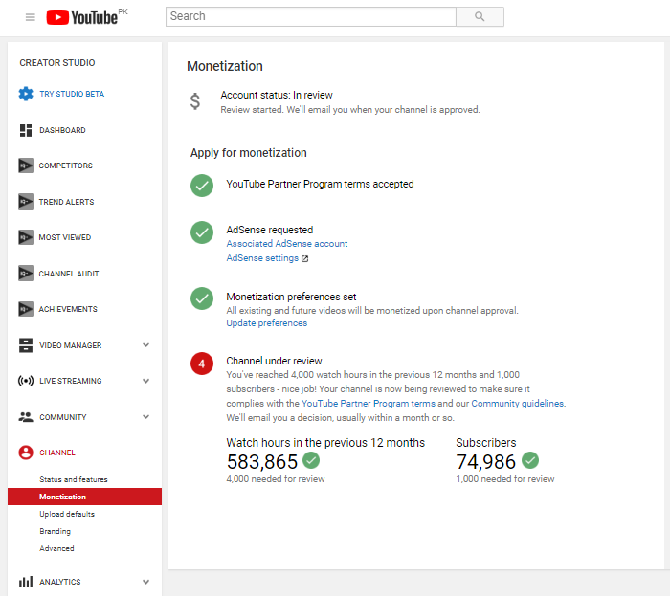
Task: Open TRY STUDIO BETA
Action: (x=72, y=94)
